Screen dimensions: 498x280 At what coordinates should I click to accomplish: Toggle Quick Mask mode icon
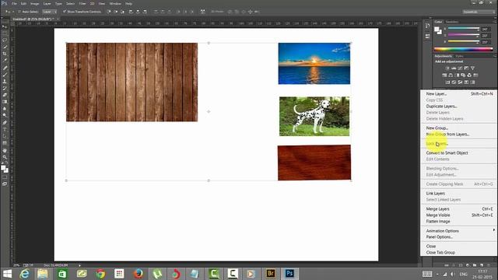5,177
